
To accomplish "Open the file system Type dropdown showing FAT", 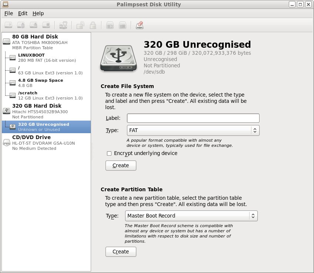I will [x=193, y=130].
